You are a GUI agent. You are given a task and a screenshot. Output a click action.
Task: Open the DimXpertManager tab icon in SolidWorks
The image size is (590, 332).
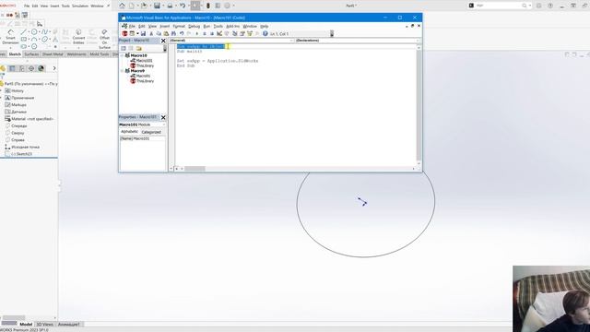(x=31, y=68)
